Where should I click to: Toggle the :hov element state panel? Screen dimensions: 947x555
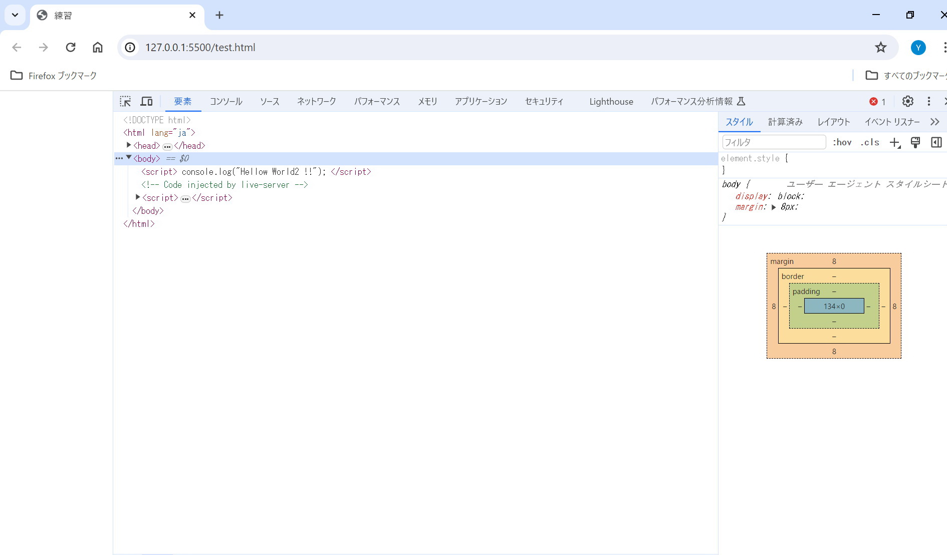click(842, 142)
